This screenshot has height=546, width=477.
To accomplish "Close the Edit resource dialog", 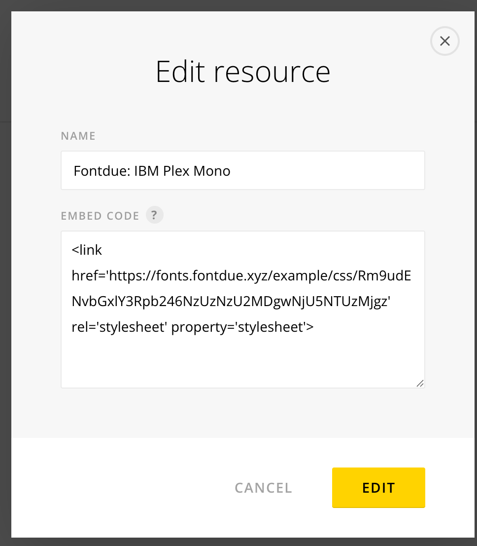I will coord(444,41).
